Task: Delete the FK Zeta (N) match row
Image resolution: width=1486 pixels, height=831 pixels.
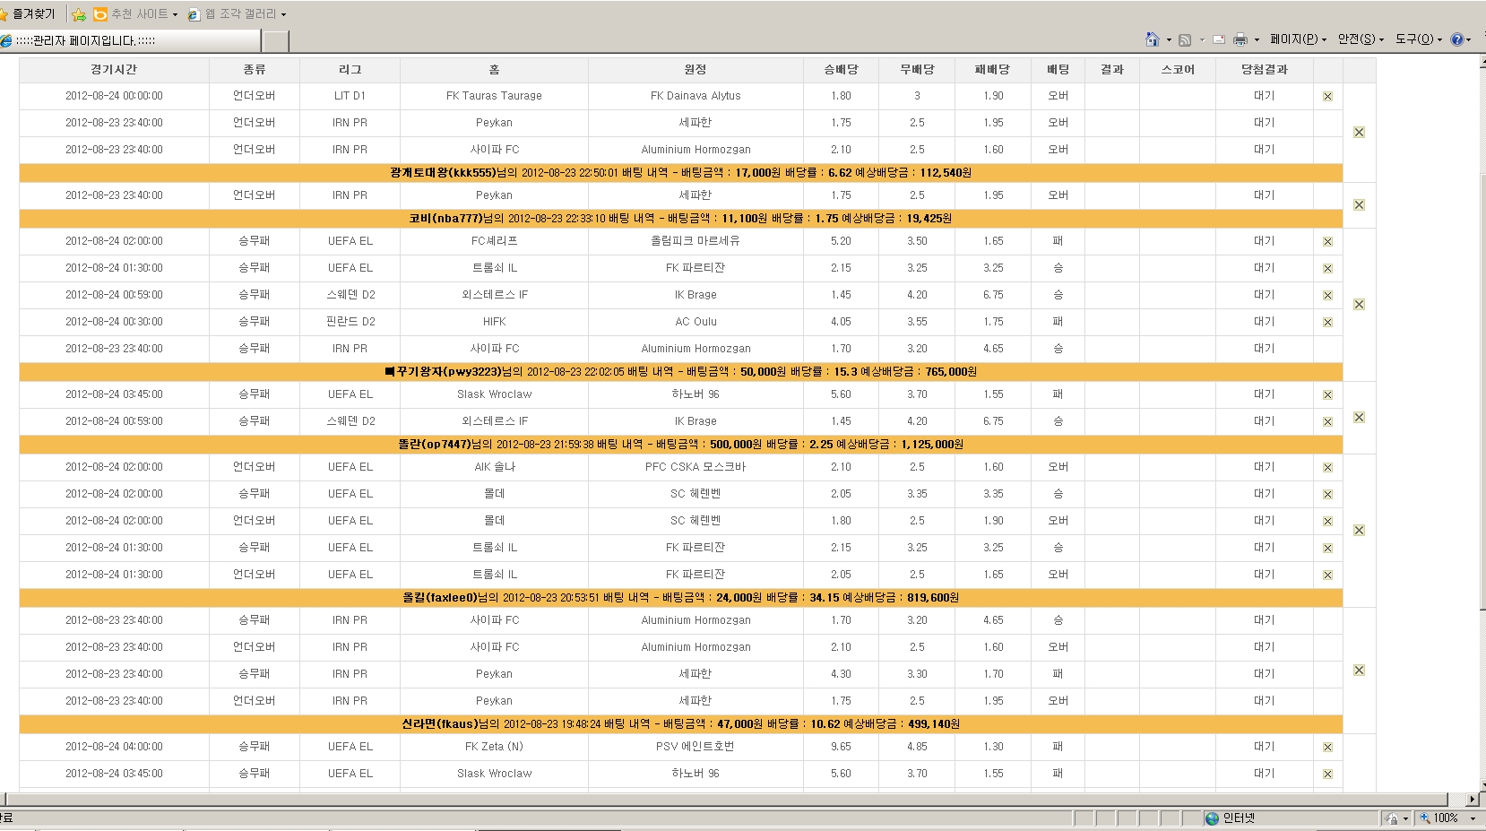Action: [1327, 747]
